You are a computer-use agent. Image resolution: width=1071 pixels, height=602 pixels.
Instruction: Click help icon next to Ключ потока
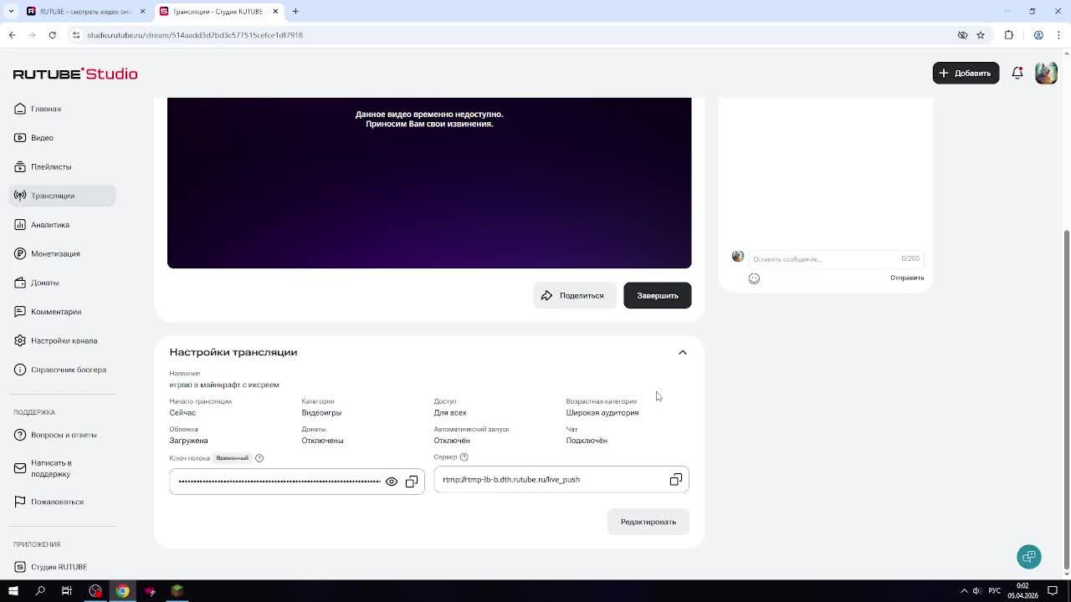(x=259, y=458)
